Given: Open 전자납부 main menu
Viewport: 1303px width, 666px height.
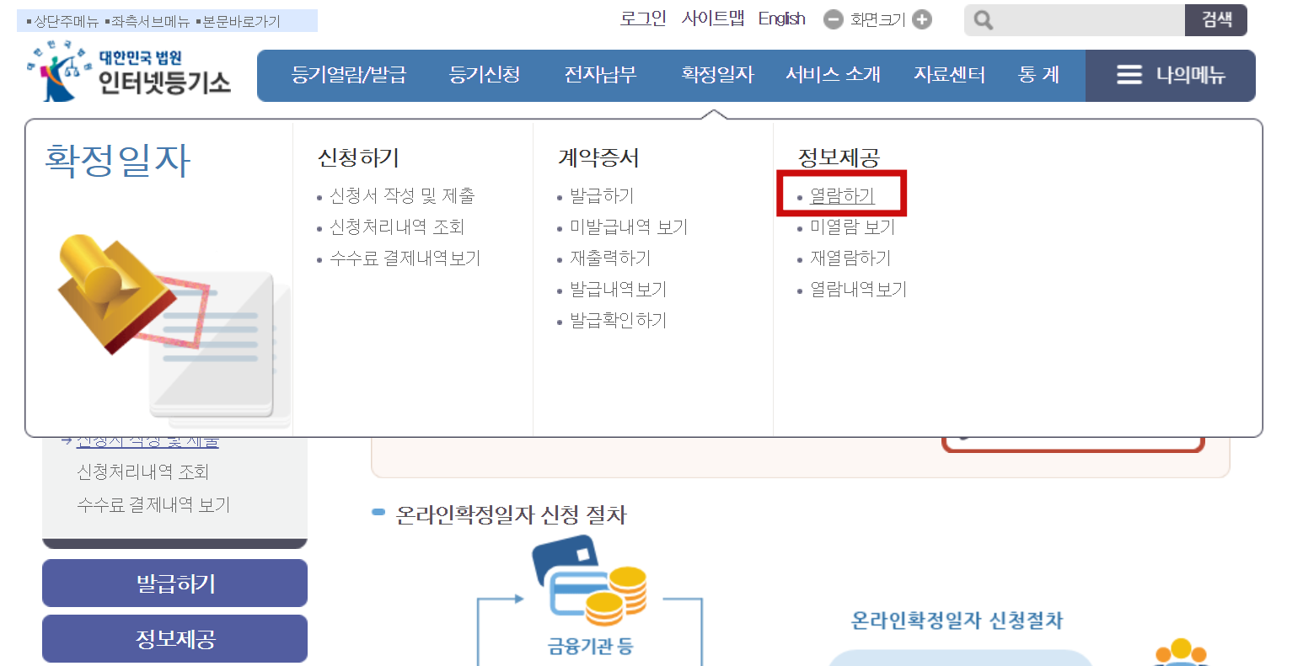Looking at the screenshot, I should [600, 75].
